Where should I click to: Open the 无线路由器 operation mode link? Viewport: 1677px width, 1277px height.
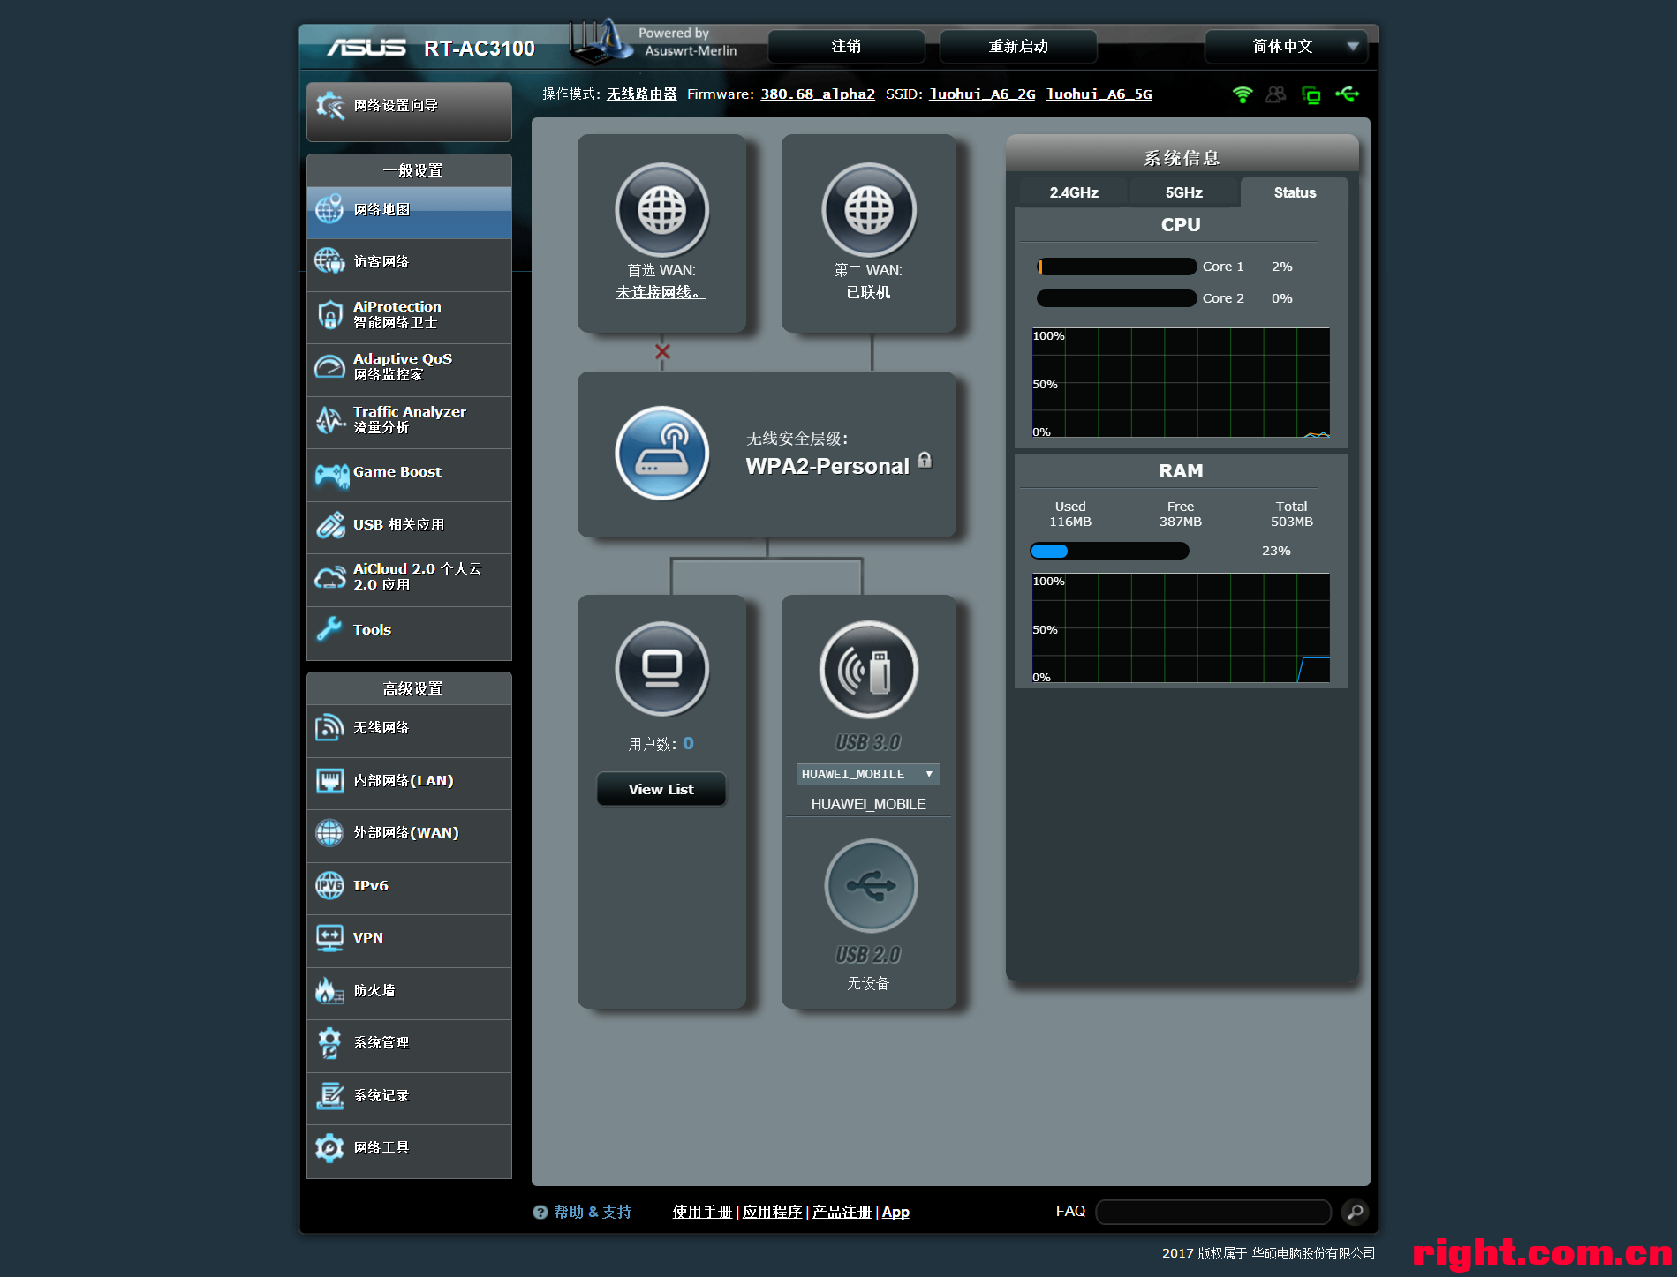(x=642, y=94)
